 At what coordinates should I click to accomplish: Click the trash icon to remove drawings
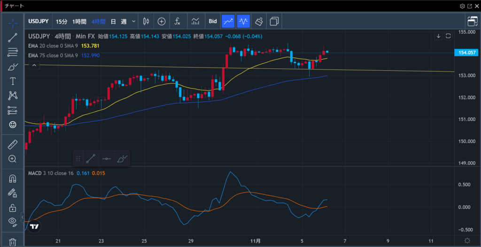click(x=13, y=242)
